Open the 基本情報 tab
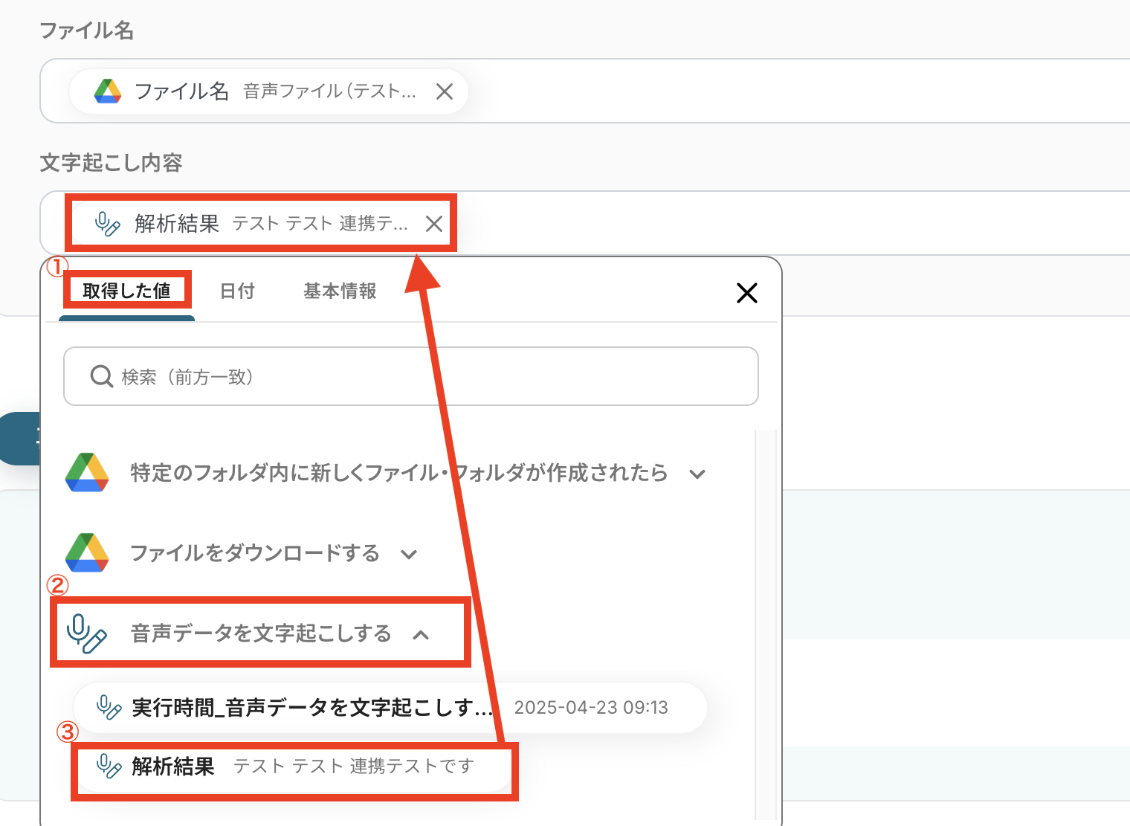Image resolution: width=1130 pixels, height=826 pixels. coord(340,291)
